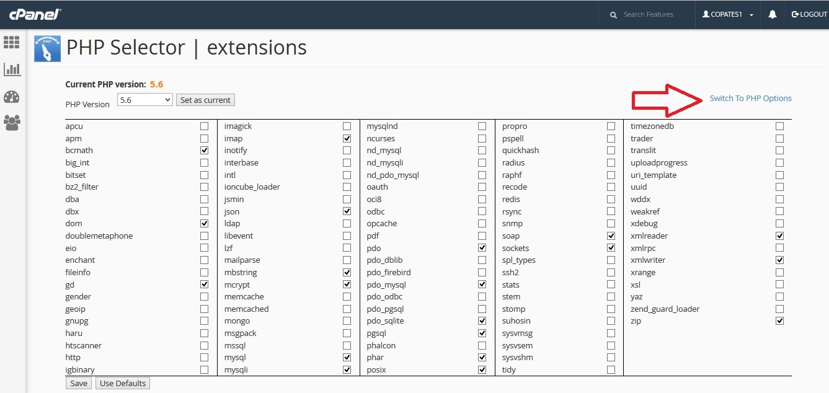Open the PHP Version 5.6 dropdown

tap(145, 100)
